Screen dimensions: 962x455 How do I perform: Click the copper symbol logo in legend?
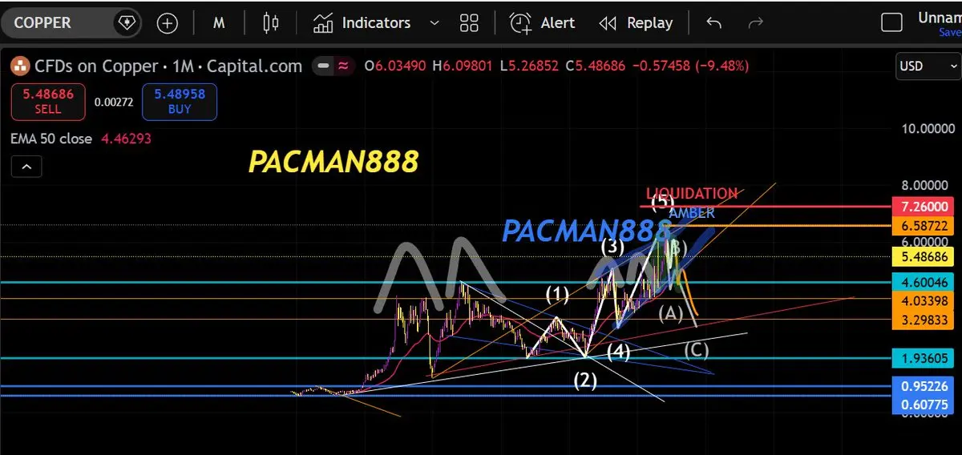click(19, 66)
